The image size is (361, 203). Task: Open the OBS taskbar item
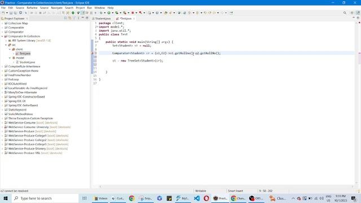click(256, 198)
